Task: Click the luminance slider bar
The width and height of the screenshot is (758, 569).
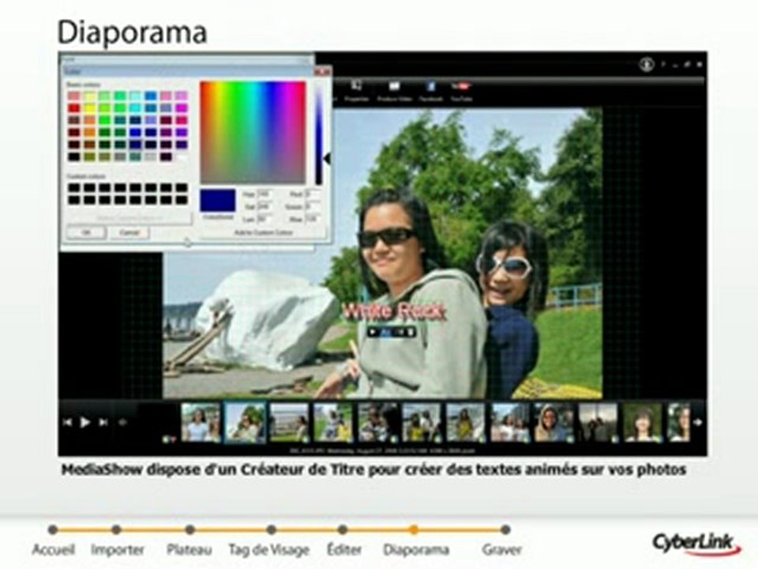Action: (x=318, y=133)
